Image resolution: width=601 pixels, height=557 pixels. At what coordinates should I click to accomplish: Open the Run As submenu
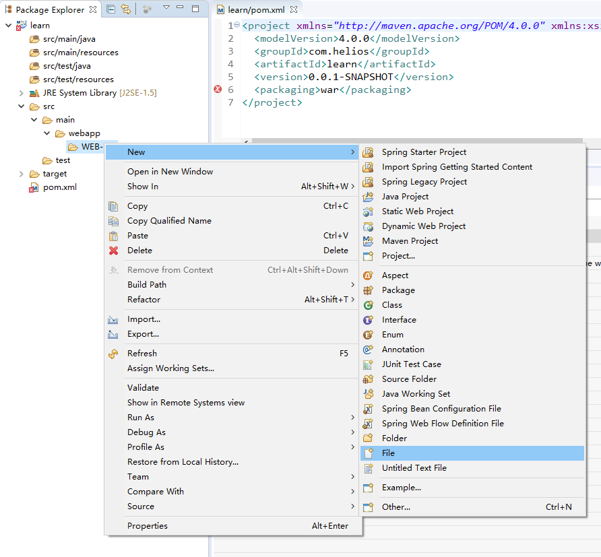[x=232, y=418]
